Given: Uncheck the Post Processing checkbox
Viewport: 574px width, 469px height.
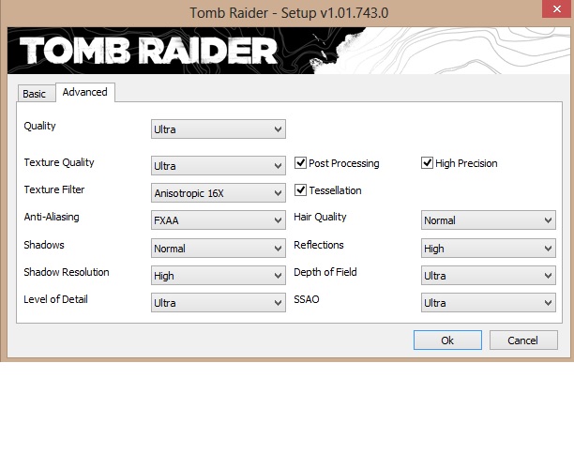Looking at the screenshot, I should tap(300, 162).
